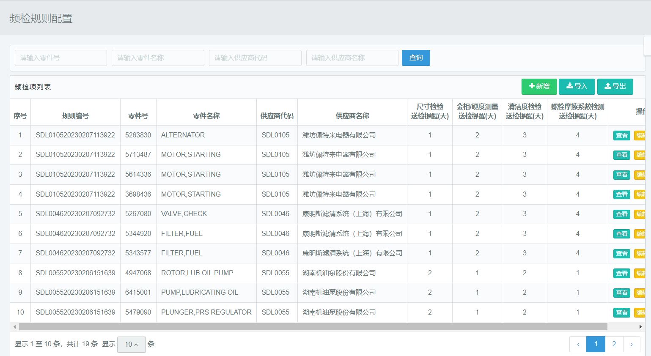Image resolution: width=651 pixels, height=356 pixels.
Task: Click the ALTERNATOR part name cell
Action: (206, 135)
